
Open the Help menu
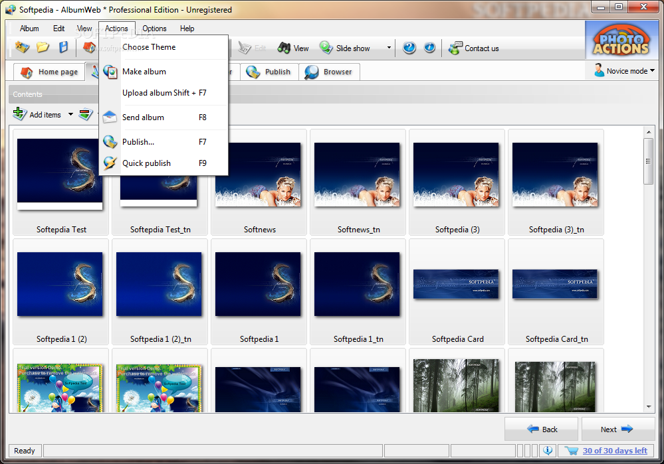[x=187, y=29]
